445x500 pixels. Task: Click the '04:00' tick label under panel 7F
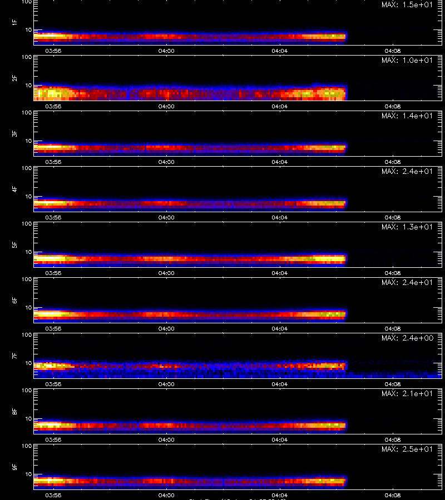pyautogui.click(x=166, y=384)
